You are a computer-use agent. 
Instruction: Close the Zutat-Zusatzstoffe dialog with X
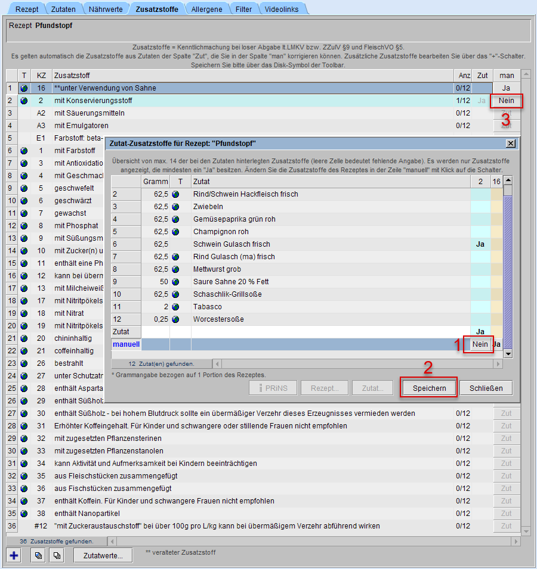pyautogui.click(x=510, y=144)
